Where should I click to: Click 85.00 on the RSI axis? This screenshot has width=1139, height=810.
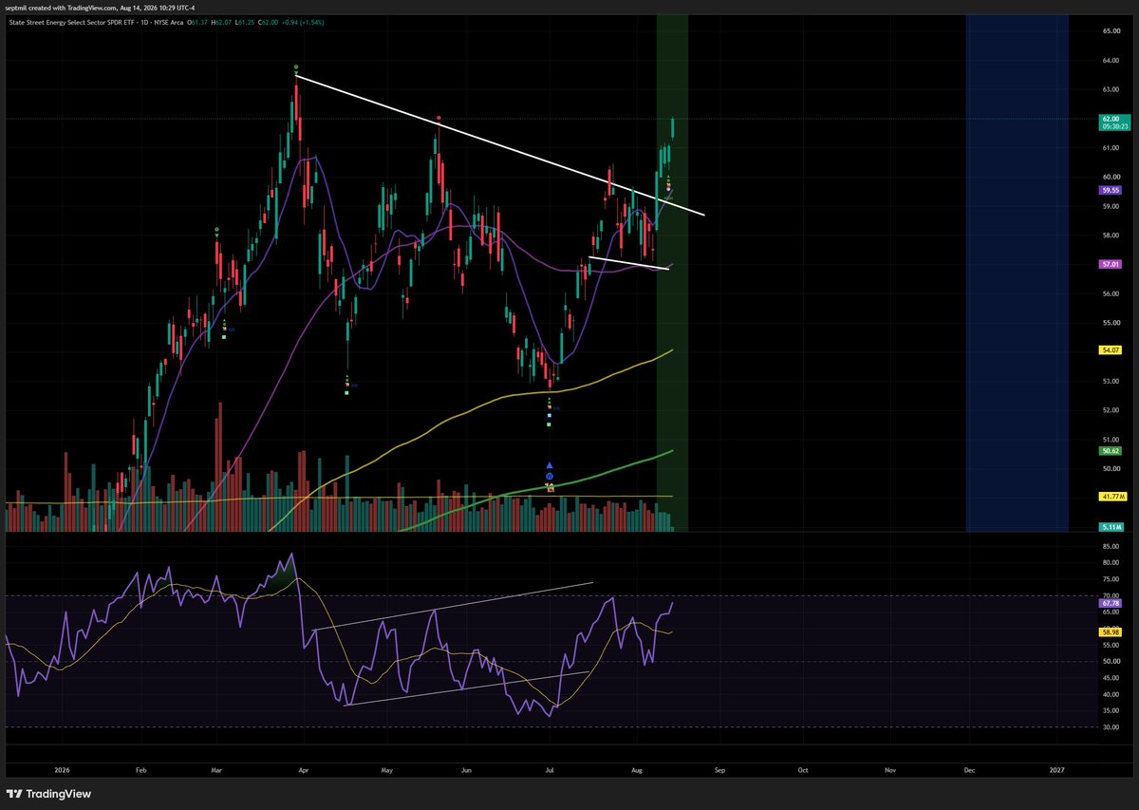(1111, 546)
